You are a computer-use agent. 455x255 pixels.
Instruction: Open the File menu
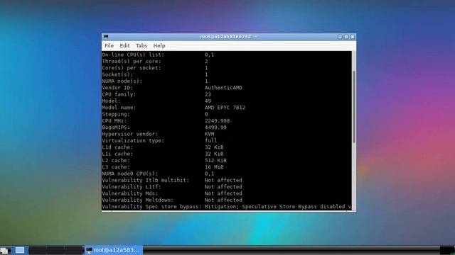point(109,45)
